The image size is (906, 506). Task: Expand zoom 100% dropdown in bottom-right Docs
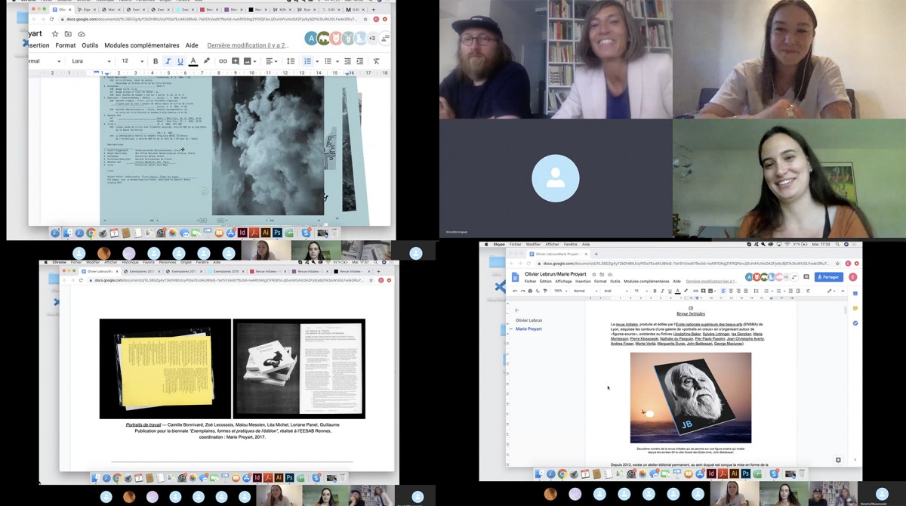point(560,291)
